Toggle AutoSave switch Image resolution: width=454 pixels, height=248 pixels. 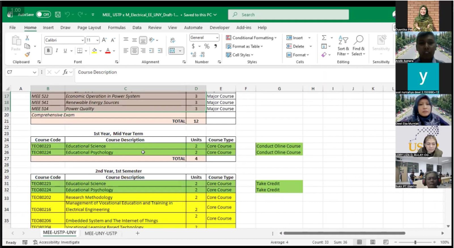point(44,15)
